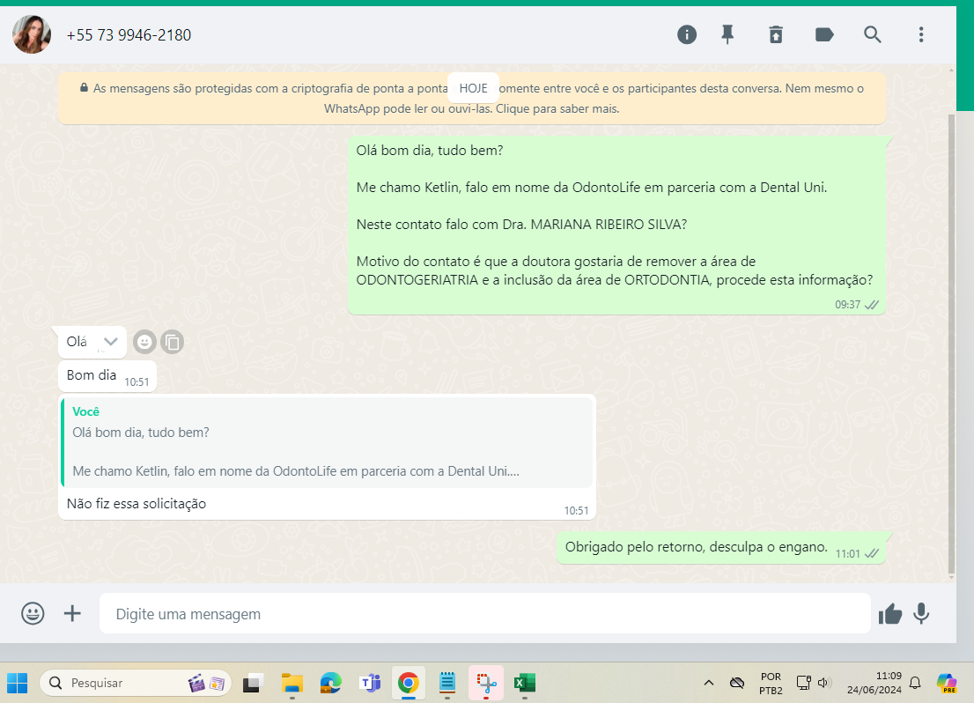Open the three-dot chat options menu
Image resolution: width=974 pixels, height=703 pixels.
coord(921,35)
